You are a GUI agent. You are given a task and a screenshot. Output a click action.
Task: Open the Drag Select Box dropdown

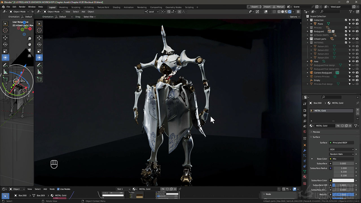[x=89, y=17]
